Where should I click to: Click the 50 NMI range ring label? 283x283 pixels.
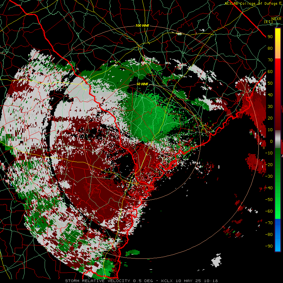pyautogui.click(x=142, y=84)
